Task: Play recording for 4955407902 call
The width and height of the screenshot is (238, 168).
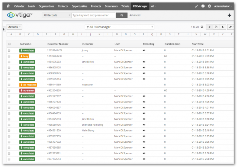Action: (144, 142)
